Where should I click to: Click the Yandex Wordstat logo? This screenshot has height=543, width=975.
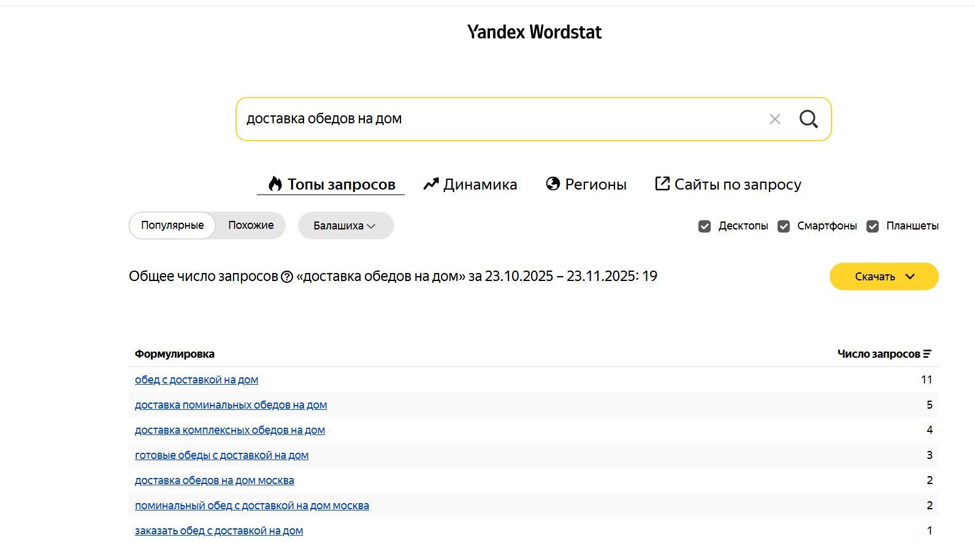[534, 32]
